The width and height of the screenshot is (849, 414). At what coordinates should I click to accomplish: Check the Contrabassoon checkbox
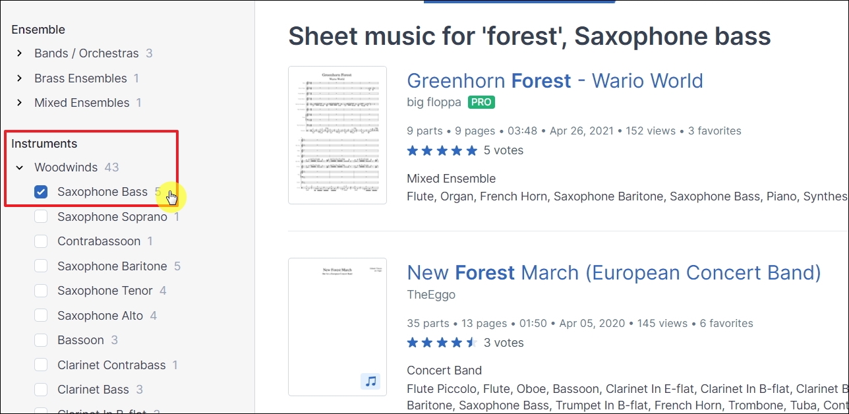(41, 241)
